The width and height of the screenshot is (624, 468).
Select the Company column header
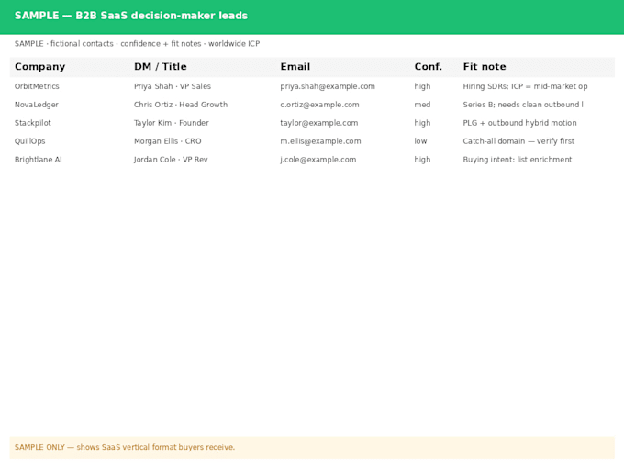[x=39, y=66]
